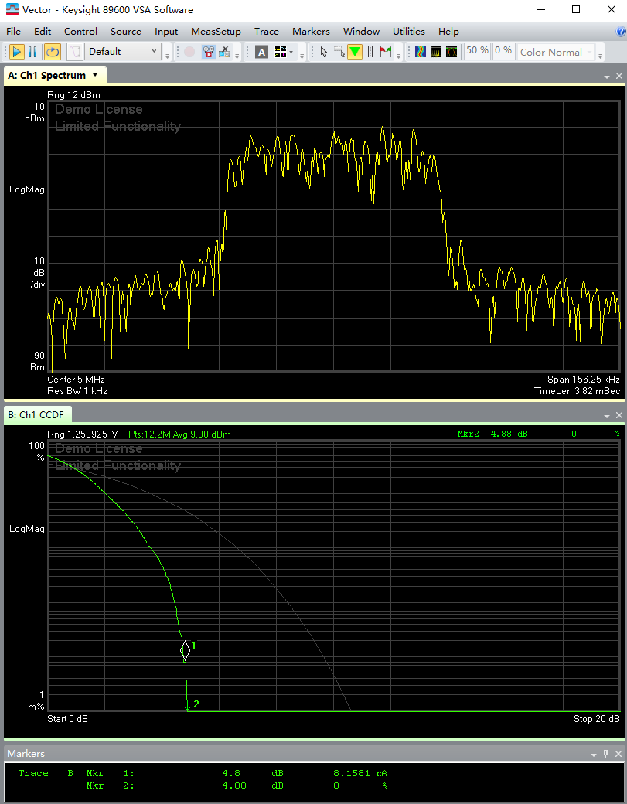
Task: Toggle the green marker tool
Action: tap(355, 52)
